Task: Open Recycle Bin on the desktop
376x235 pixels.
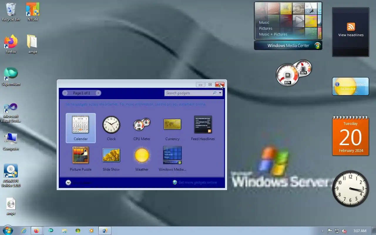Action: pyautogui.click(x=11, y=12)
